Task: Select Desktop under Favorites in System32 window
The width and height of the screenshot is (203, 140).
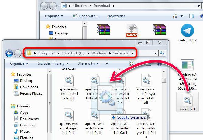Action: [x=23, y=81]
